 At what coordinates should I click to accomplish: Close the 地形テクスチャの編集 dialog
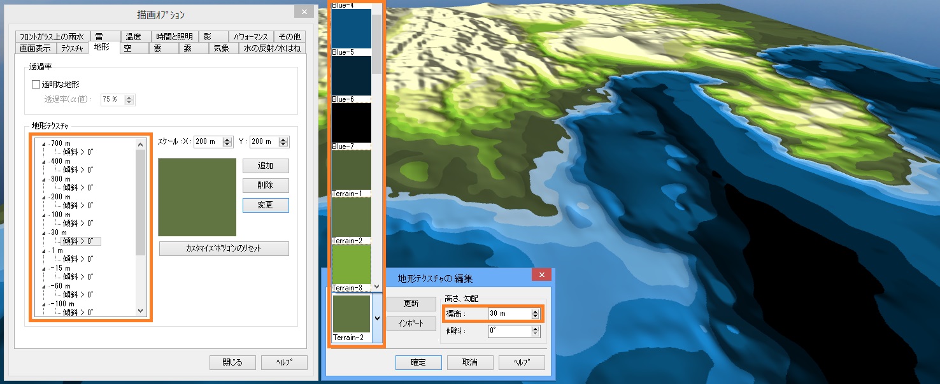pyautogui.click(x=541, y=275)
